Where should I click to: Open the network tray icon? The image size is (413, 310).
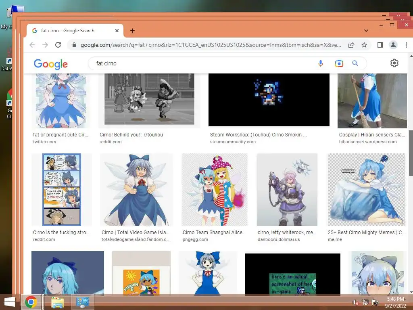click(x=365, y=302)
